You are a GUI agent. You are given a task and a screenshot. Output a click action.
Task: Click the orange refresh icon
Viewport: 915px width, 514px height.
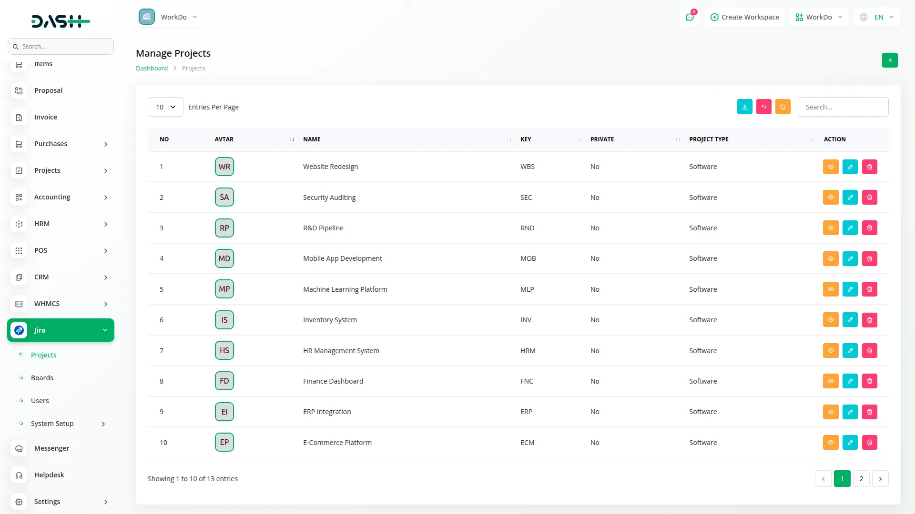(x=783, y=107)
